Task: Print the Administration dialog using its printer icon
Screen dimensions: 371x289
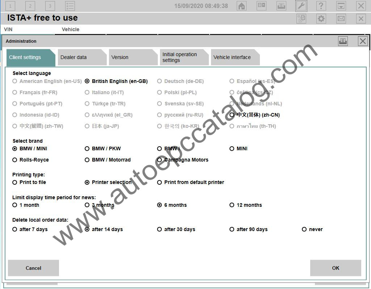Action: 343,41
